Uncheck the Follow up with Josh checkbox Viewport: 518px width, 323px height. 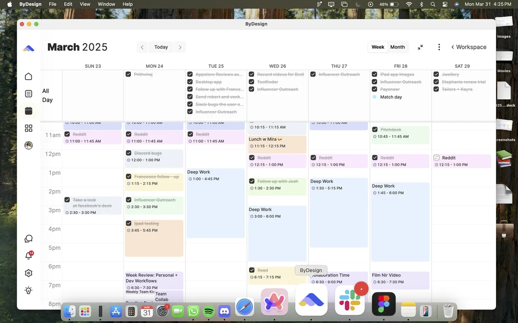[x=252, y=181]
